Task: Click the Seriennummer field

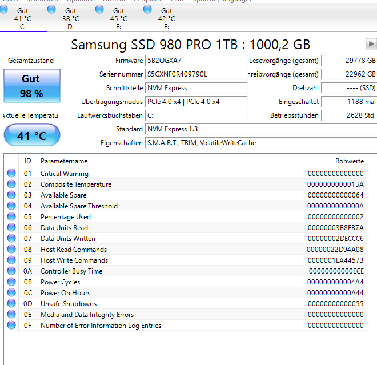Action: [196, 74]
